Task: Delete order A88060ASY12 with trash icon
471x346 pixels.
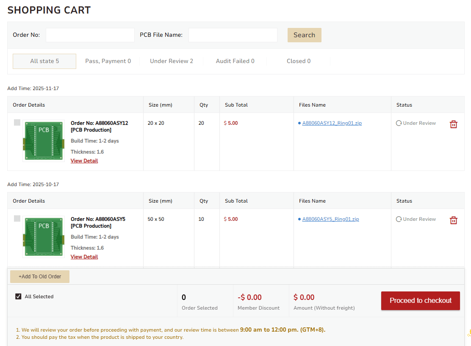Action: [453, 124]
